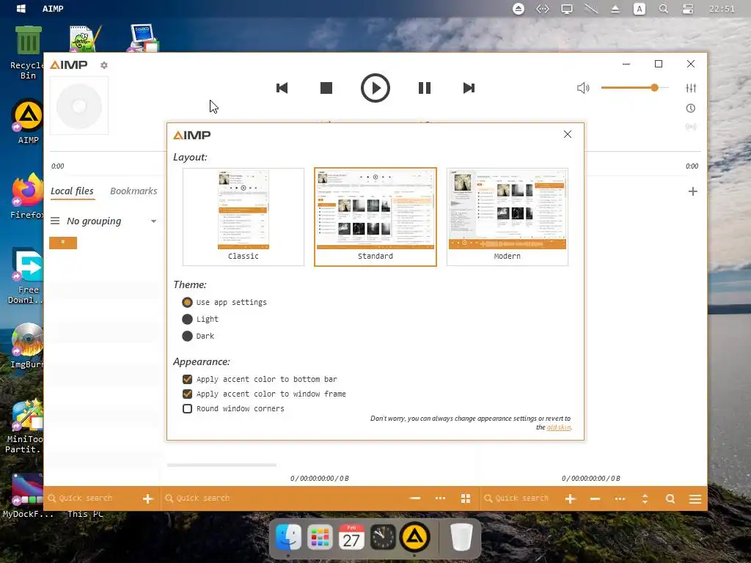Select the Light theme option
The image size is (751, 563).
coord(200,320)
